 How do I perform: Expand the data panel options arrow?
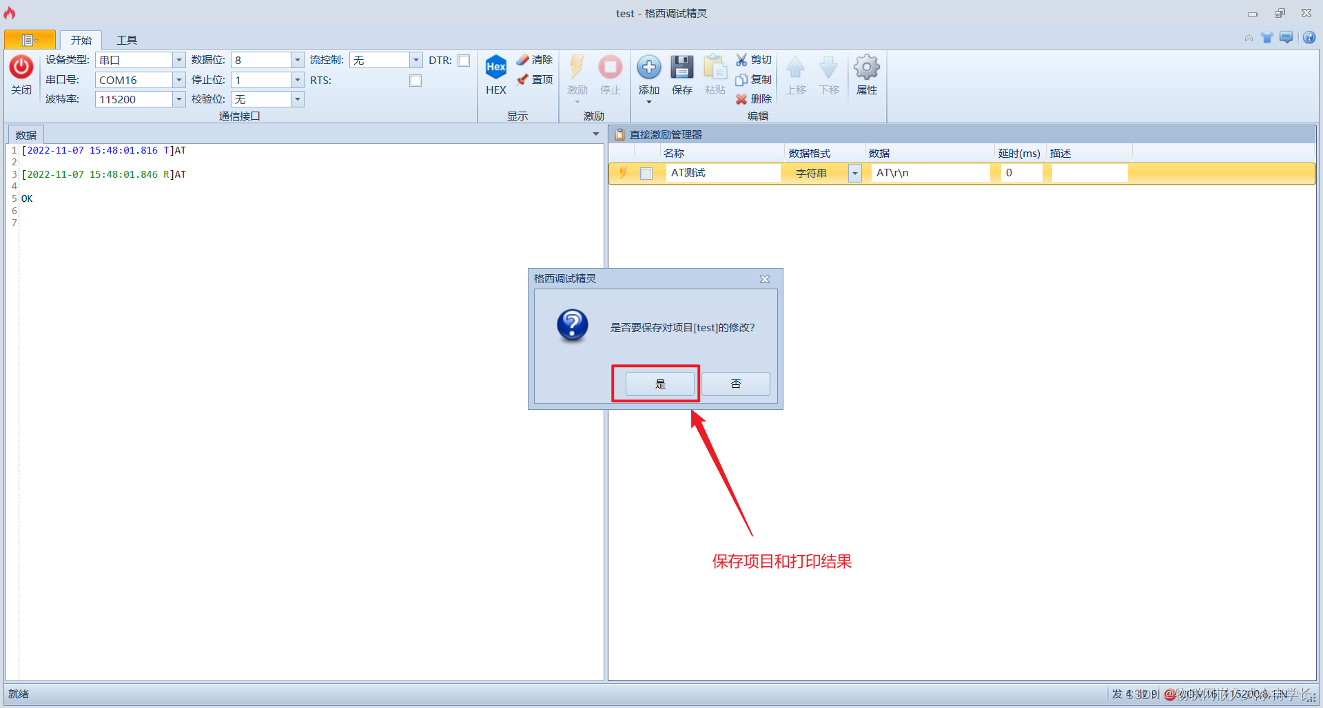[x=596, y=134]
